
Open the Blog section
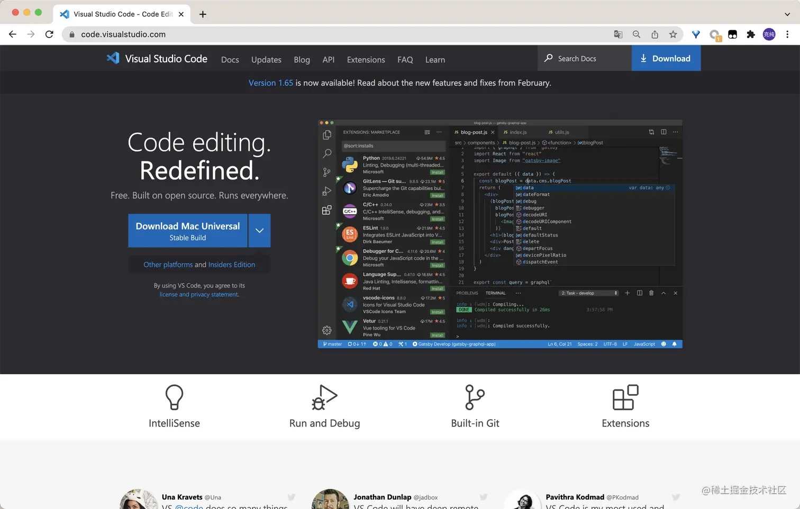(302, 60)
